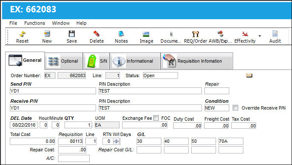Expand toolbar overflow dropdown arrow
This screenshot has width=292, height=165.
(x=260, y=36)
